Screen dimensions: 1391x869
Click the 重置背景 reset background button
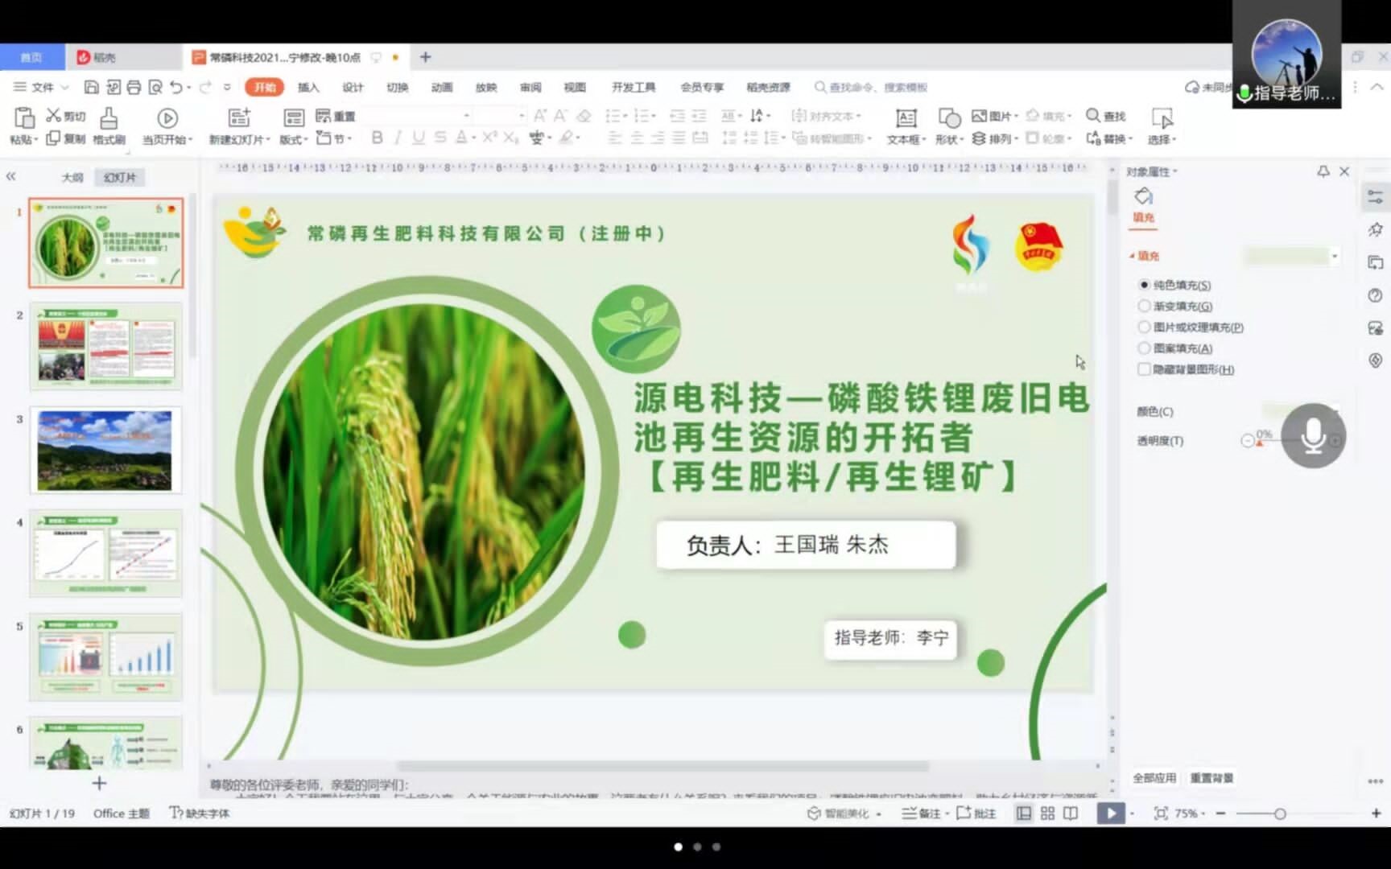pyautogui.click(x=1211, y=778)
